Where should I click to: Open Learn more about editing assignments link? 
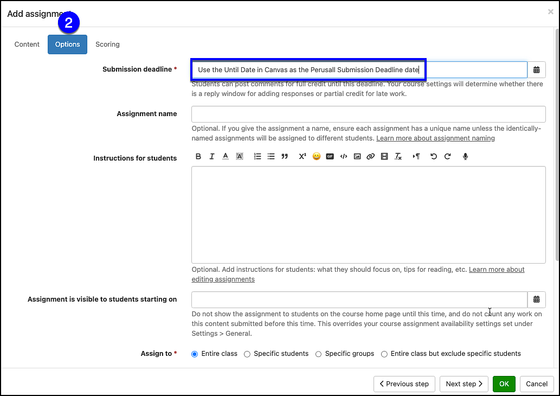coord(358,274)
